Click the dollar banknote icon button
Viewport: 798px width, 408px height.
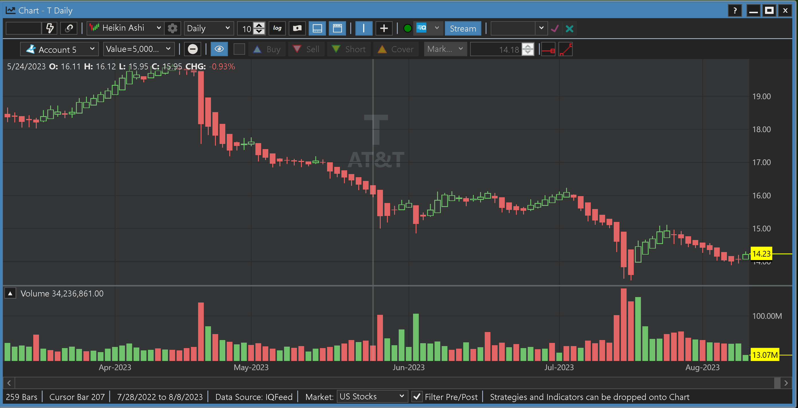297,28
